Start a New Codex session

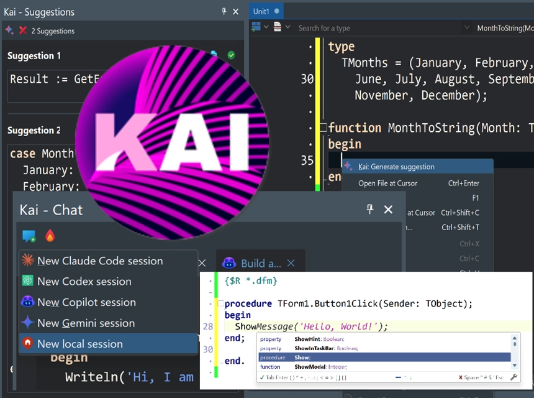108,281
